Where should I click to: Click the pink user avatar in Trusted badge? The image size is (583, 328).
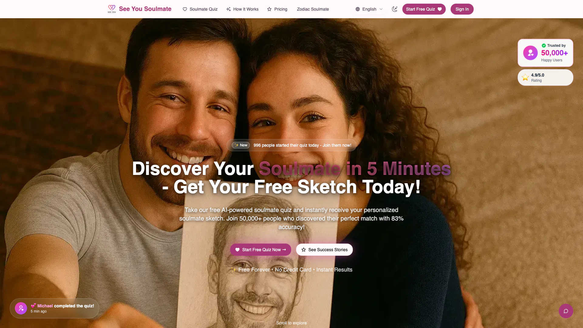pyautogui.click(x=530, y=53)
